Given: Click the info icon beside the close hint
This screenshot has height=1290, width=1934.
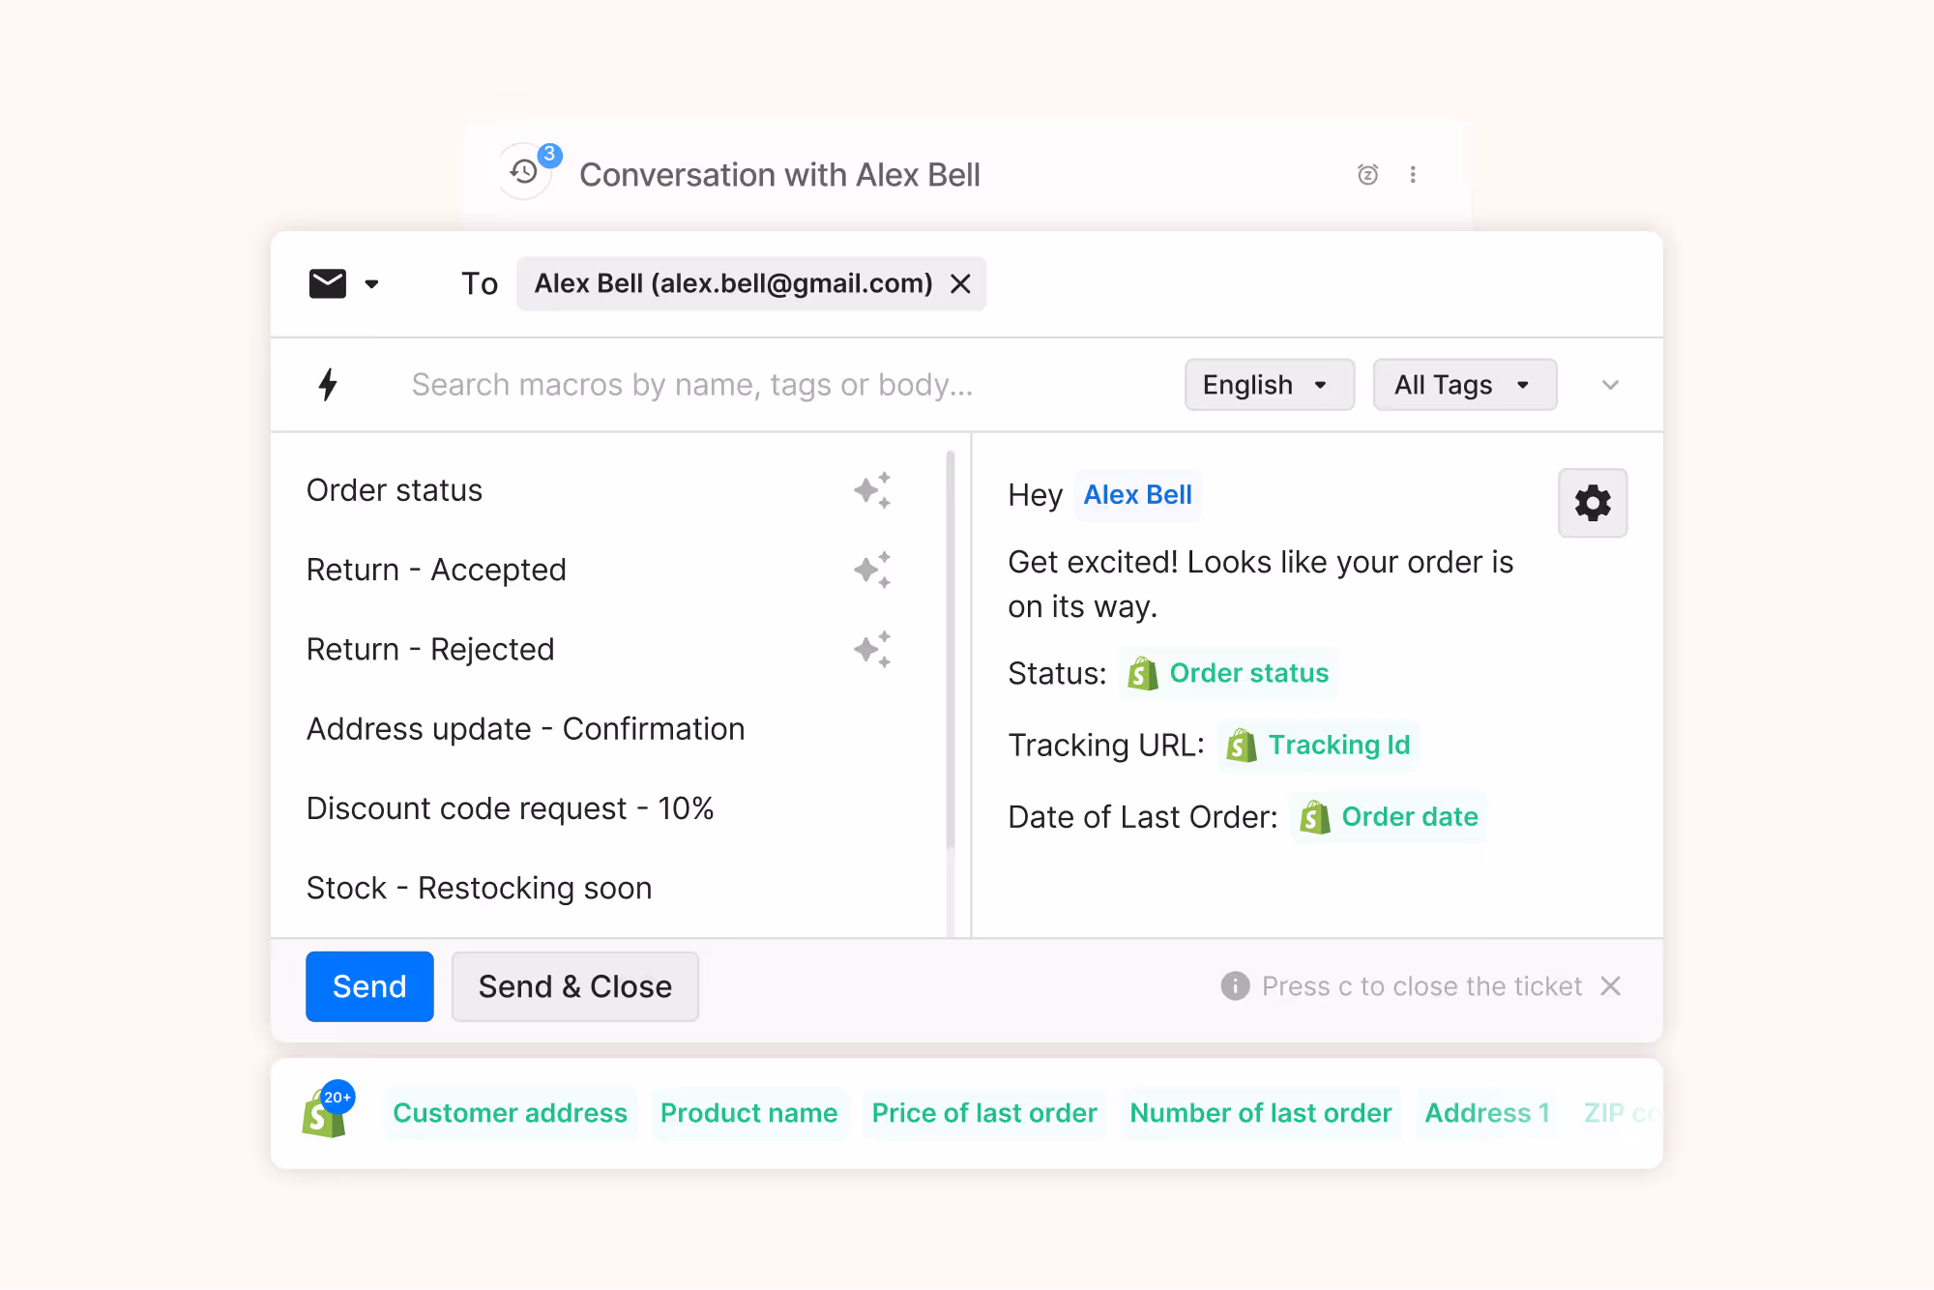Looking at the screenshot, I should (x=1235, y=986).
